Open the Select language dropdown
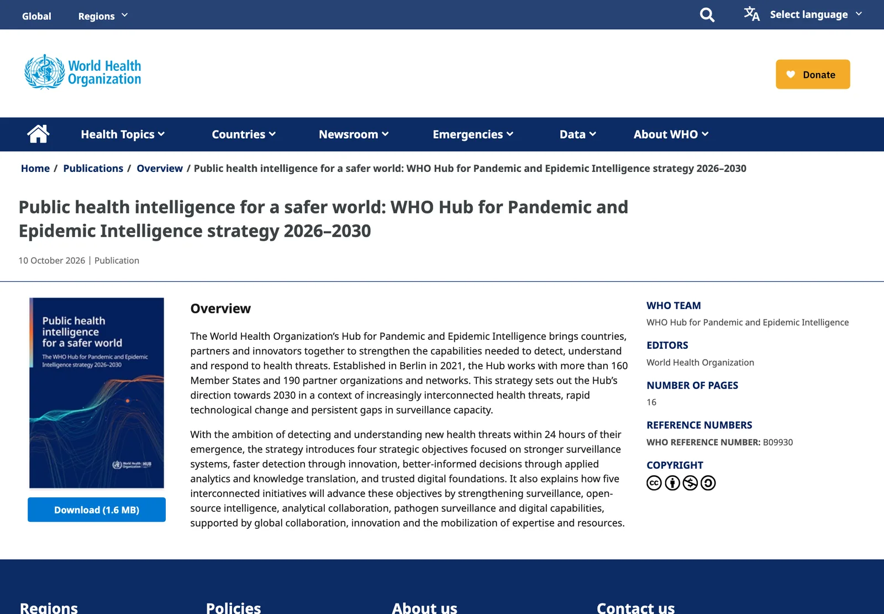884x614 pixels. pos(816,14)
